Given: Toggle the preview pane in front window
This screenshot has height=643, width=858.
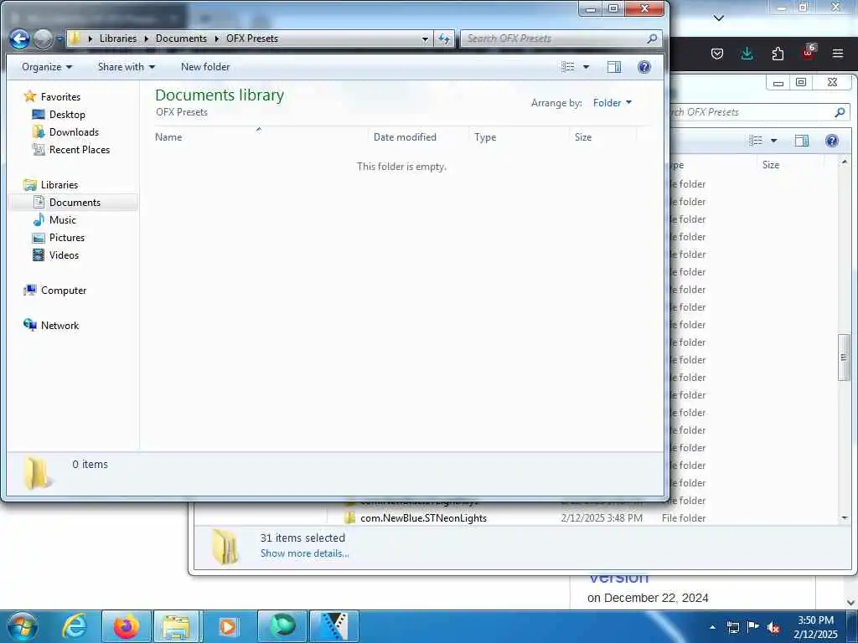Looking at the screenshot, I should (x=614, y=67).
